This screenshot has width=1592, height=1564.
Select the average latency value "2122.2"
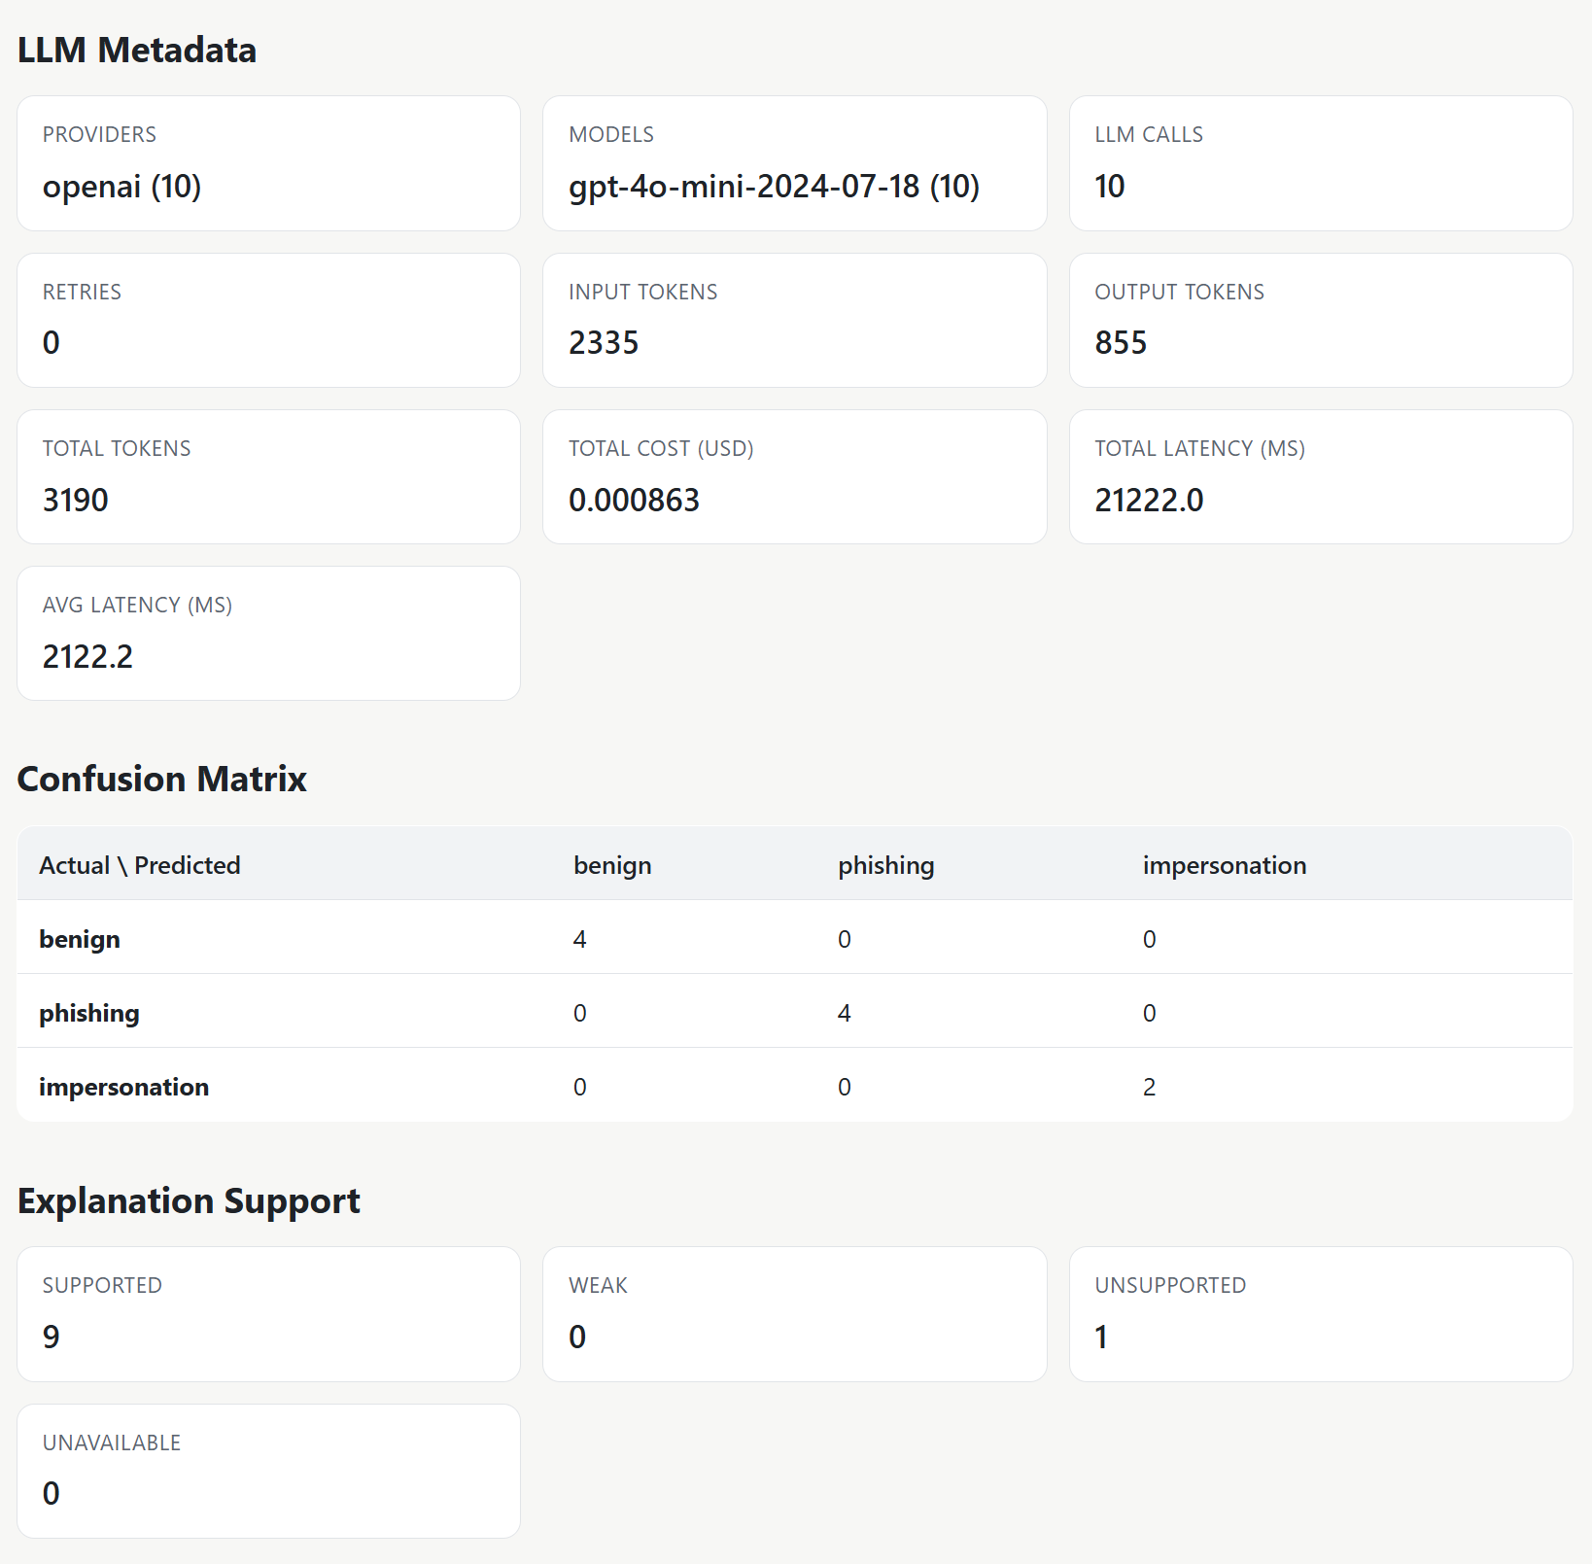(x=87, y=657)
